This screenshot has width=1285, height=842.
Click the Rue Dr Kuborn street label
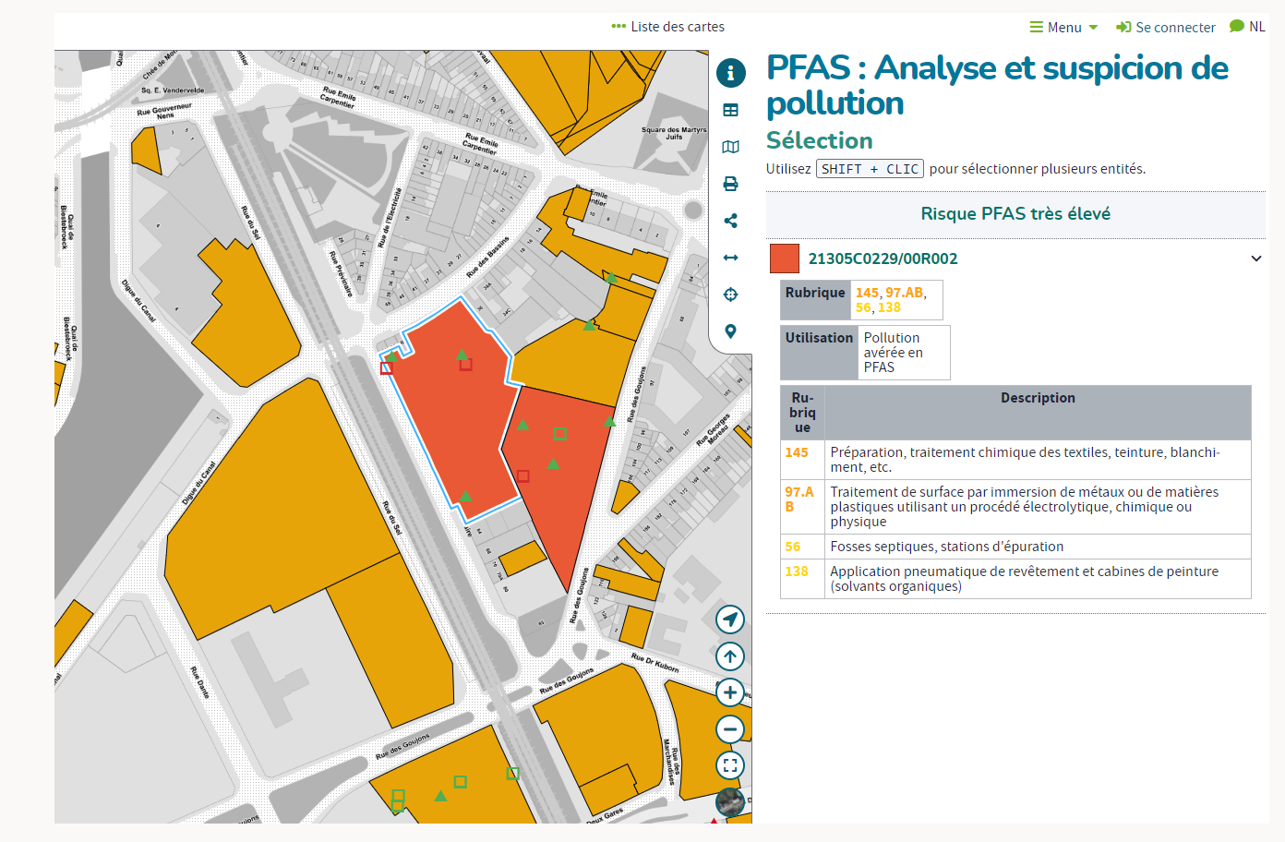click(655, 662)
